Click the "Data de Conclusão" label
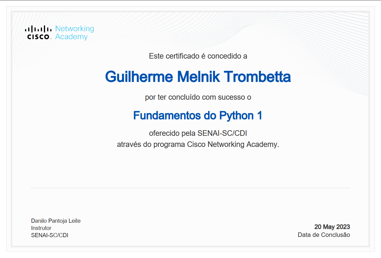The image size is (381, 258). click(324, 235)
